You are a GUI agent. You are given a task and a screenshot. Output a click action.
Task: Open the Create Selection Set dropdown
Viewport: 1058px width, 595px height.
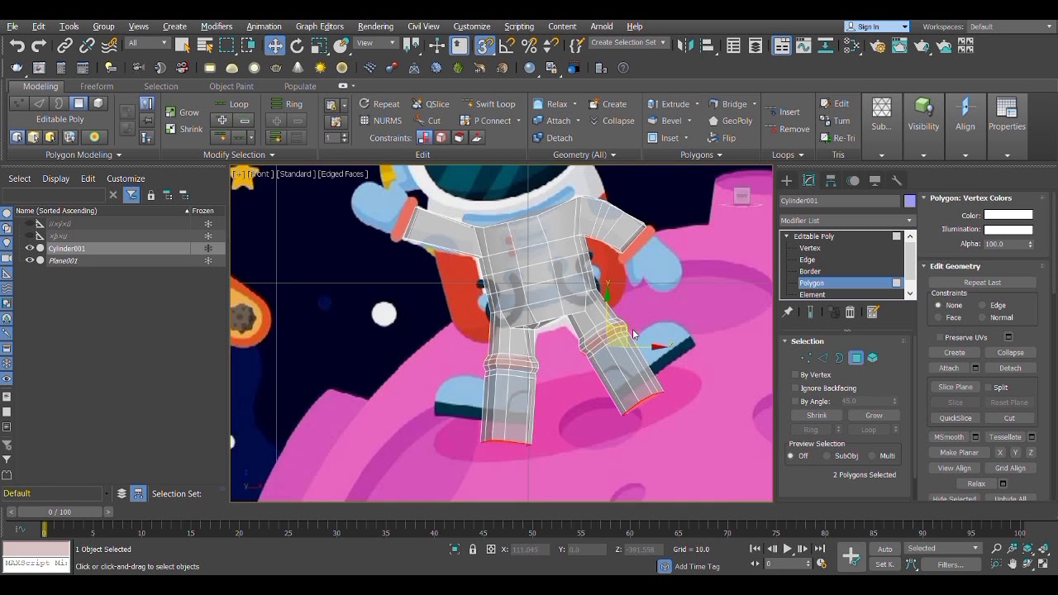coord(628,42)
